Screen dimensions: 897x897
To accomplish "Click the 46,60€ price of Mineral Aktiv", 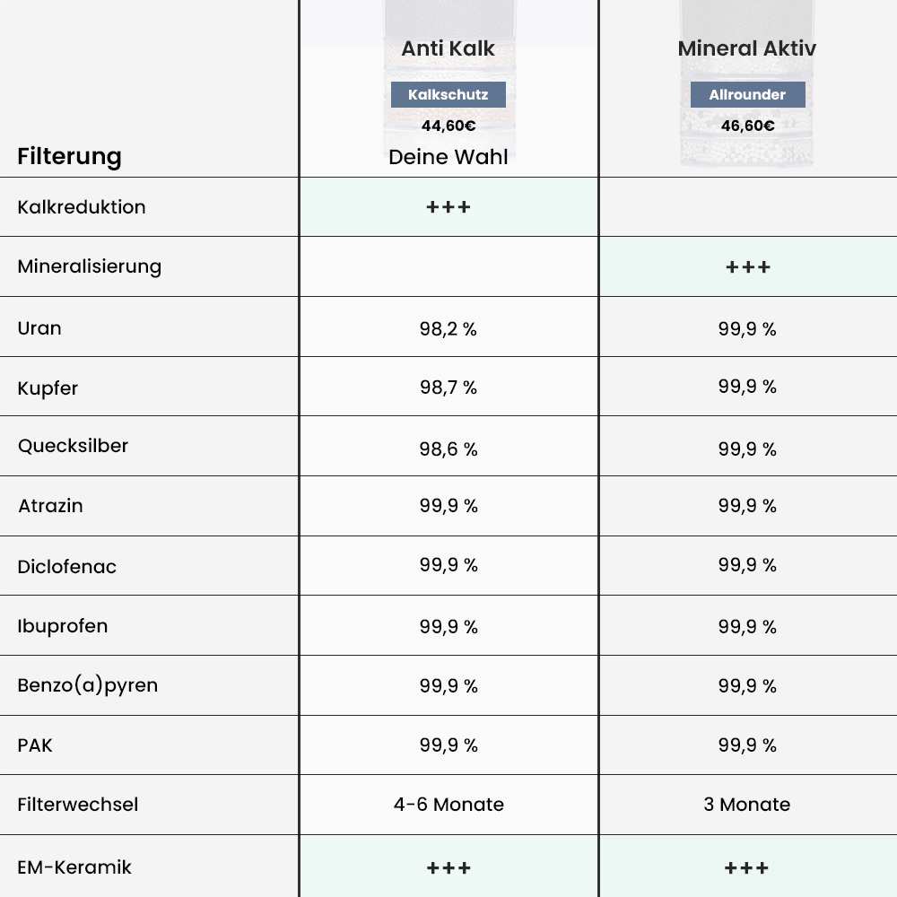I will pos(747,126).
